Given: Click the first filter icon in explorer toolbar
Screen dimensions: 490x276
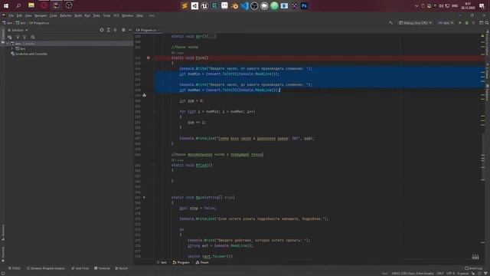Looking at the screenshot, I should 18,38.
